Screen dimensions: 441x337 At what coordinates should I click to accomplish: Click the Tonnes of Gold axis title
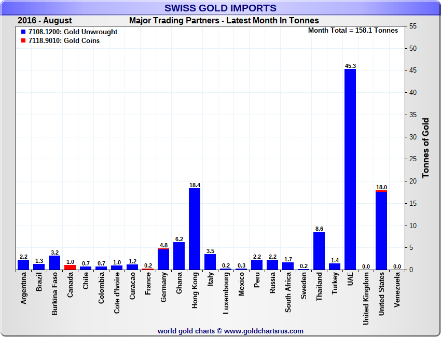tap(425, 148)
